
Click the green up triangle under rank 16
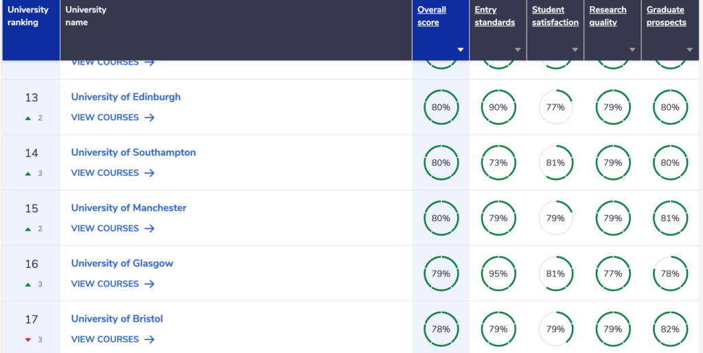coord(27,284)
